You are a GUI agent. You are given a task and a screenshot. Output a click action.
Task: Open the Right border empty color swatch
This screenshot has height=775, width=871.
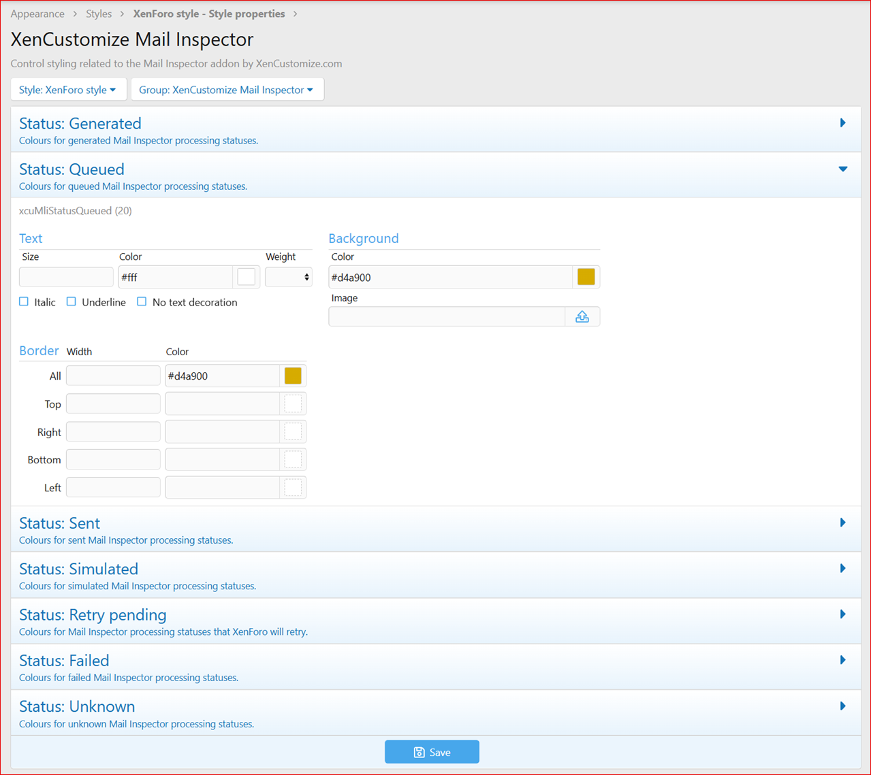tap(293, 431)
